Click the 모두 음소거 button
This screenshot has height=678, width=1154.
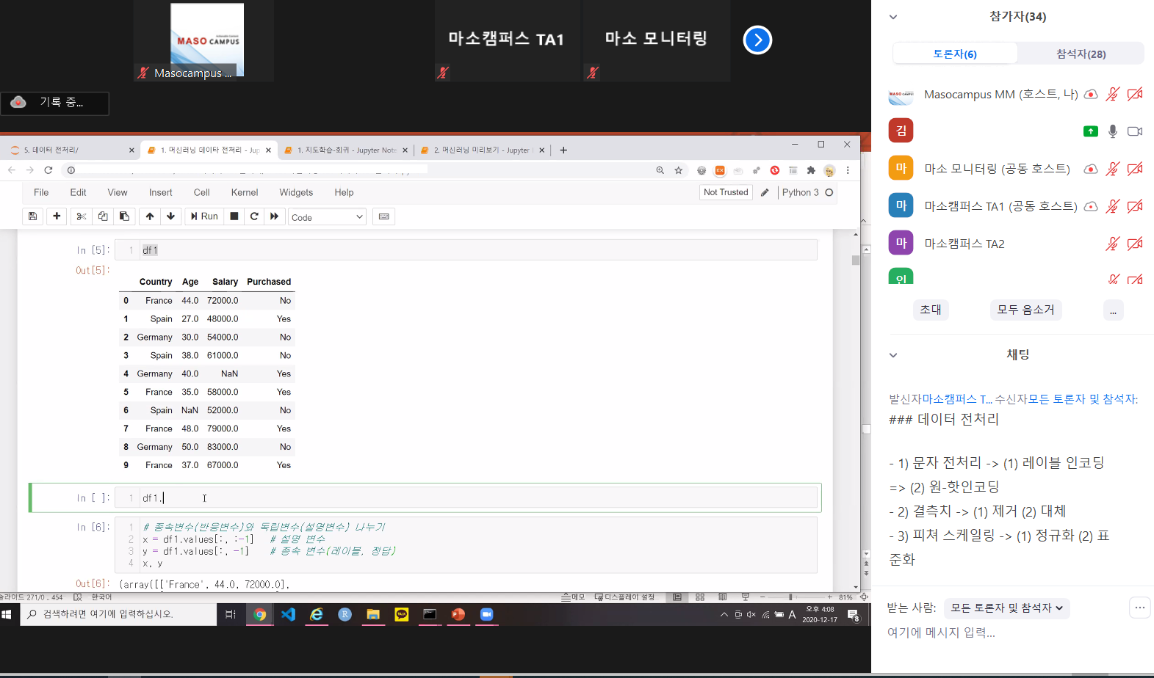pyautogui.click(x=1025, y=310)
